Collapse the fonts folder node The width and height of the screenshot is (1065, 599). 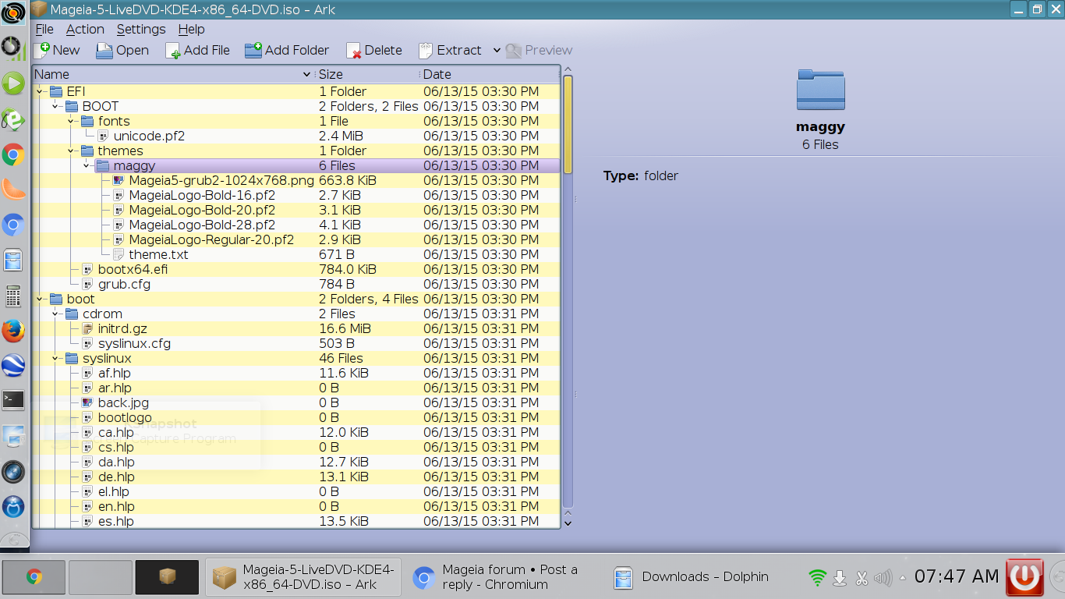(71, 121)
